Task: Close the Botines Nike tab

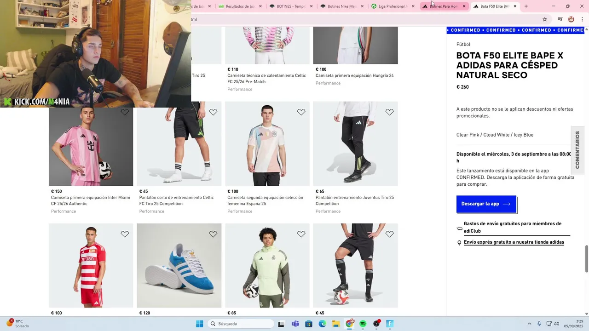Action: click(x=362, y=6)
